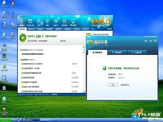
Task: Switch to 360安全卫士 taskbar button
Action: pyautogui.click(x=49, y=120)
